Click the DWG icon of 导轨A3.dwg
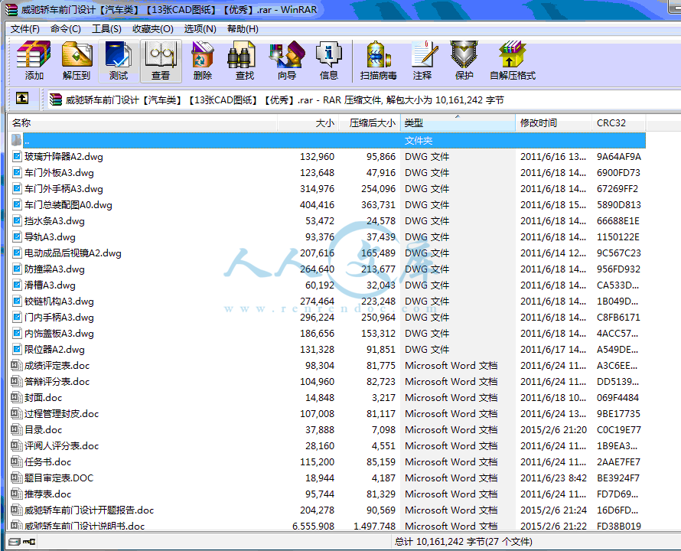 [17, 236]
